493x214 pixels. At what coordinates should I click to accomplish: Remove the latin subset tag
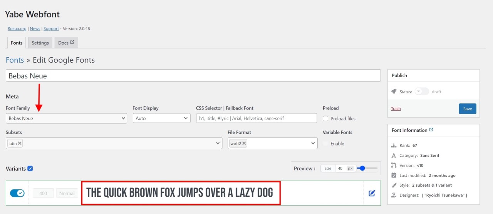(20, 143)
